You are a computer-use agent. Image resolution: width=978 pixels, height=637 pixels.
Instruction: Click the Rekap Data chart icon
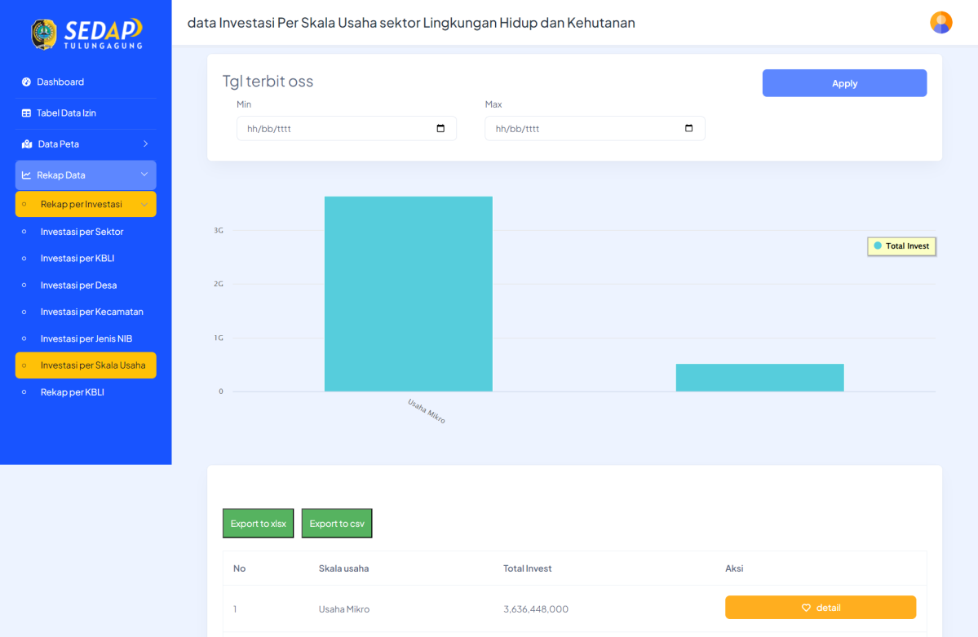pos(26,175)
